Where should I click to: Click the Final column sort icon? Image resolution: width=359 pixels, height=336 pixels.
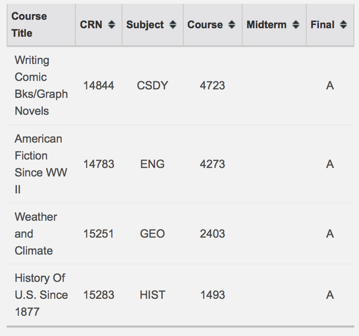point(343,24)
